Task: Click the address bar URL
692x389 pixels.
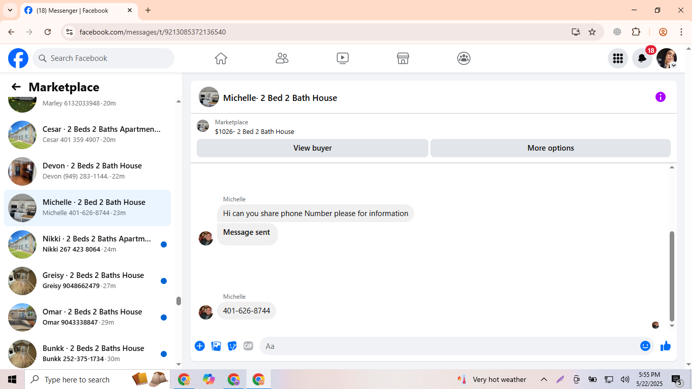Action: coord(153,32)
